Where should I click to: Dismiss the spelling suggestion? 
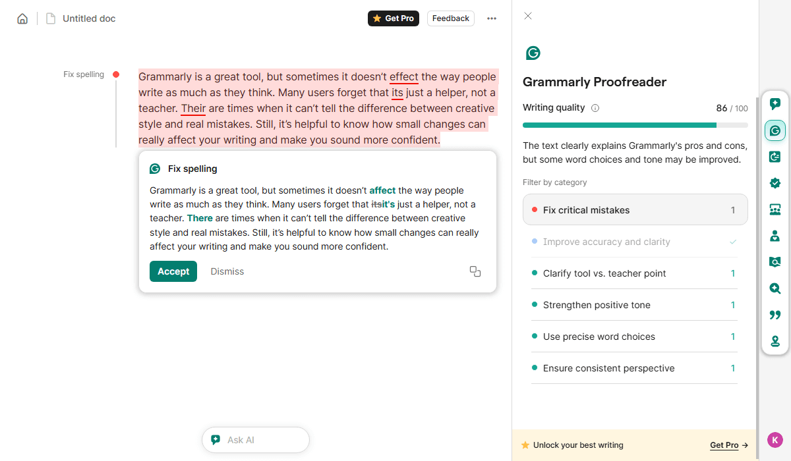click(227, 271)
